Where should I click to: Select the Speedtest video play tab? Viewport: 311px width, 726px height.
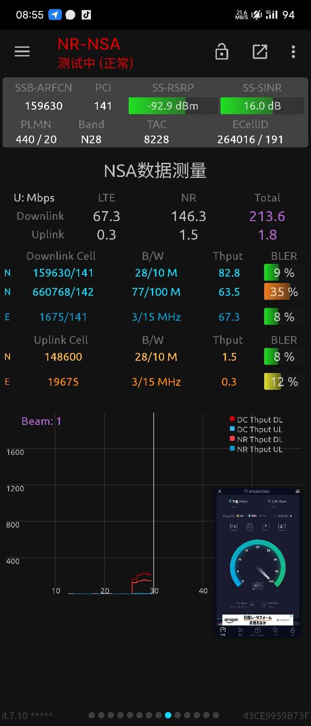click(x=241, y=630)
